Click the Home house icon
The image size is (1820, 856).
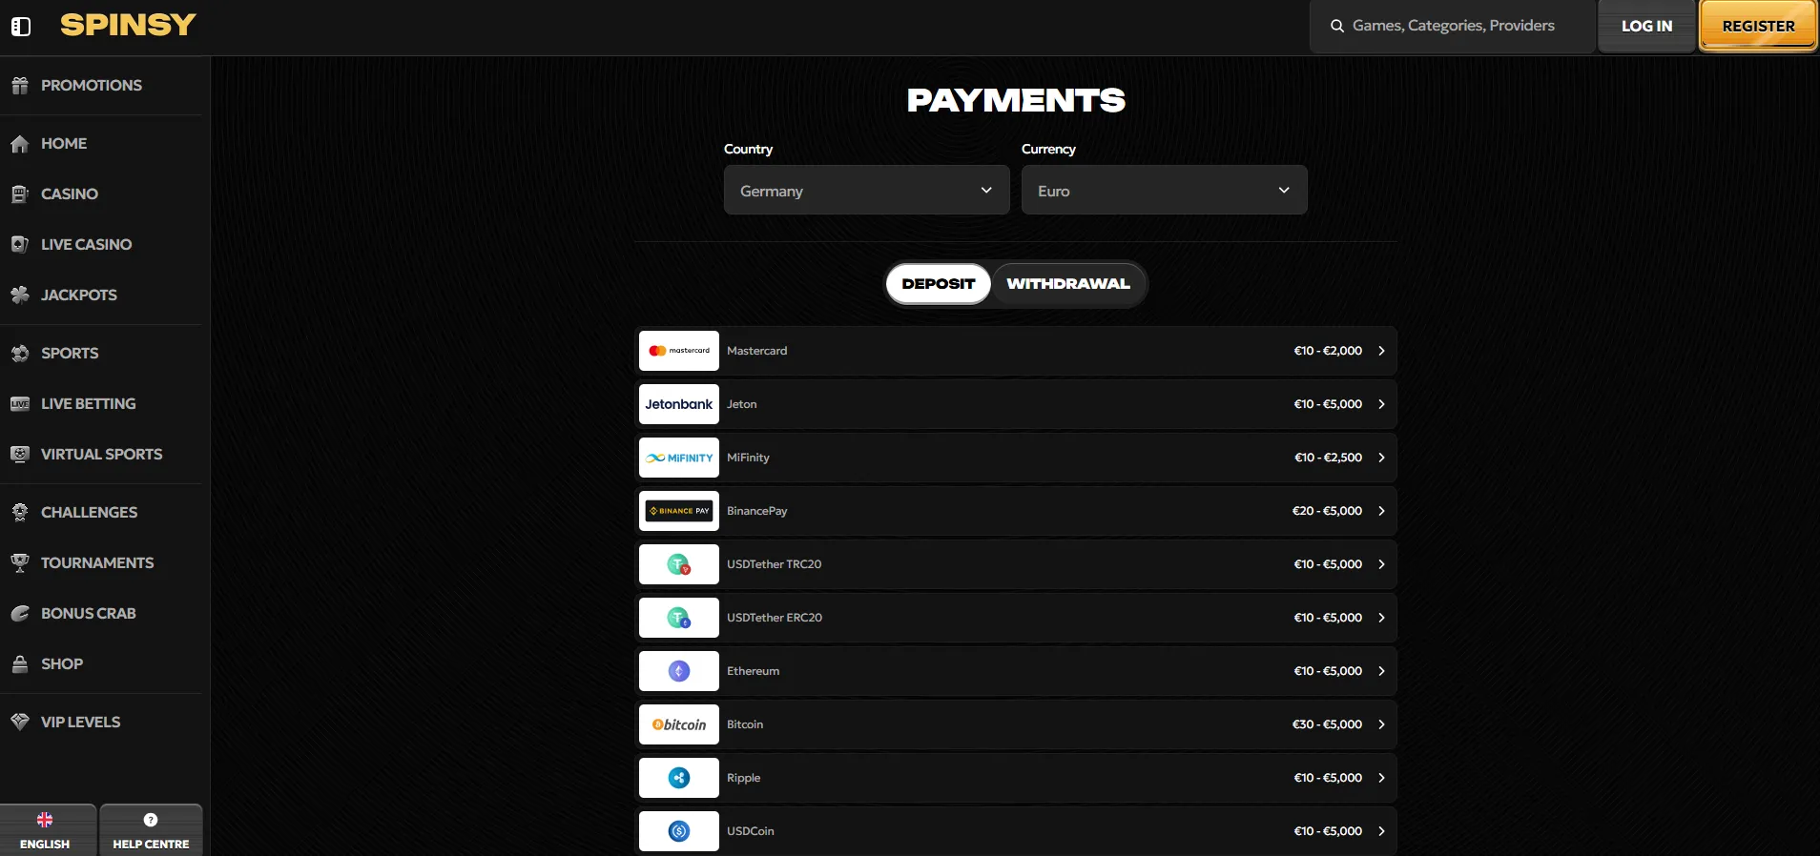click(x=20, y=144)
